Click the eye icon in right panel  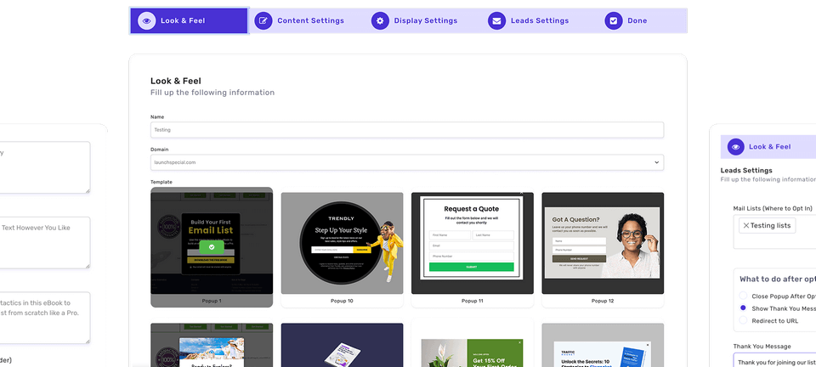tap(736, 147)
